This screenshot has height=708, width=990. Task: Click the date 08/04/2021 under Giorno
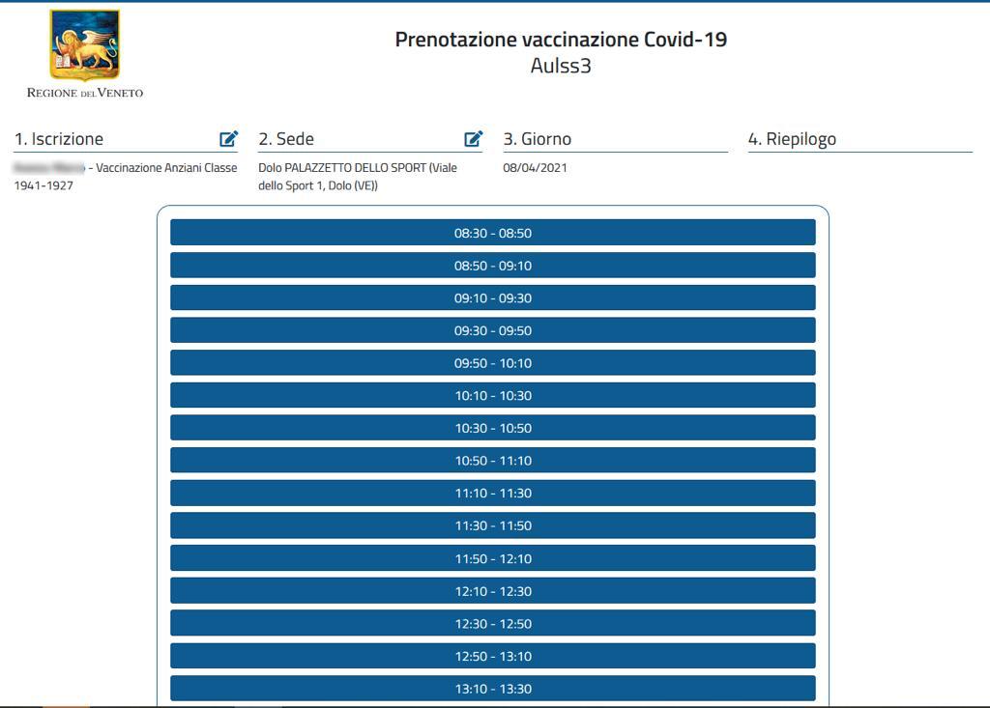click(536, 167)
